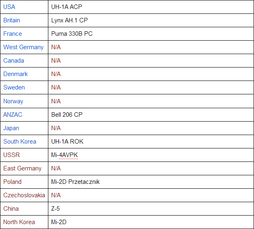Screen dimensions: 254x229
Task: Click the Canada country link
Action: (x=13, y=61)
